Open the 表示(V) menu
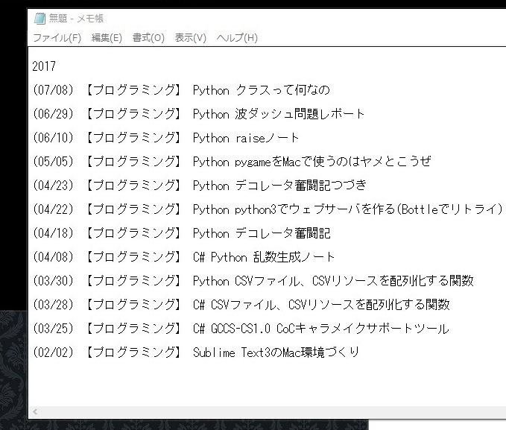The height and width of the screenshot is (430, 506). 190,38
